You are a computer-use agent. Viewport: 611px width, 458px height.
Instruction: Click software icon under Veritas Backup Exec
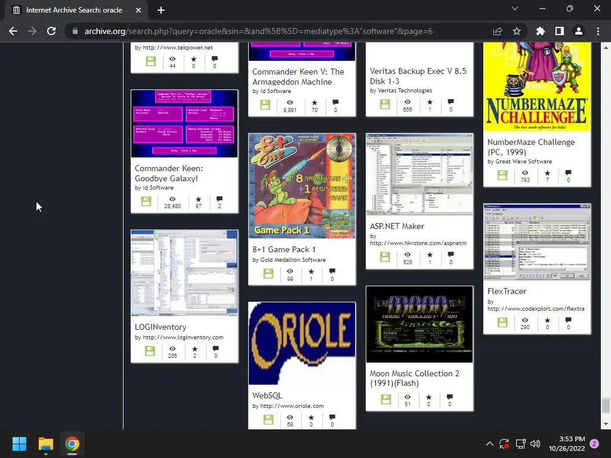coord(385,104)
